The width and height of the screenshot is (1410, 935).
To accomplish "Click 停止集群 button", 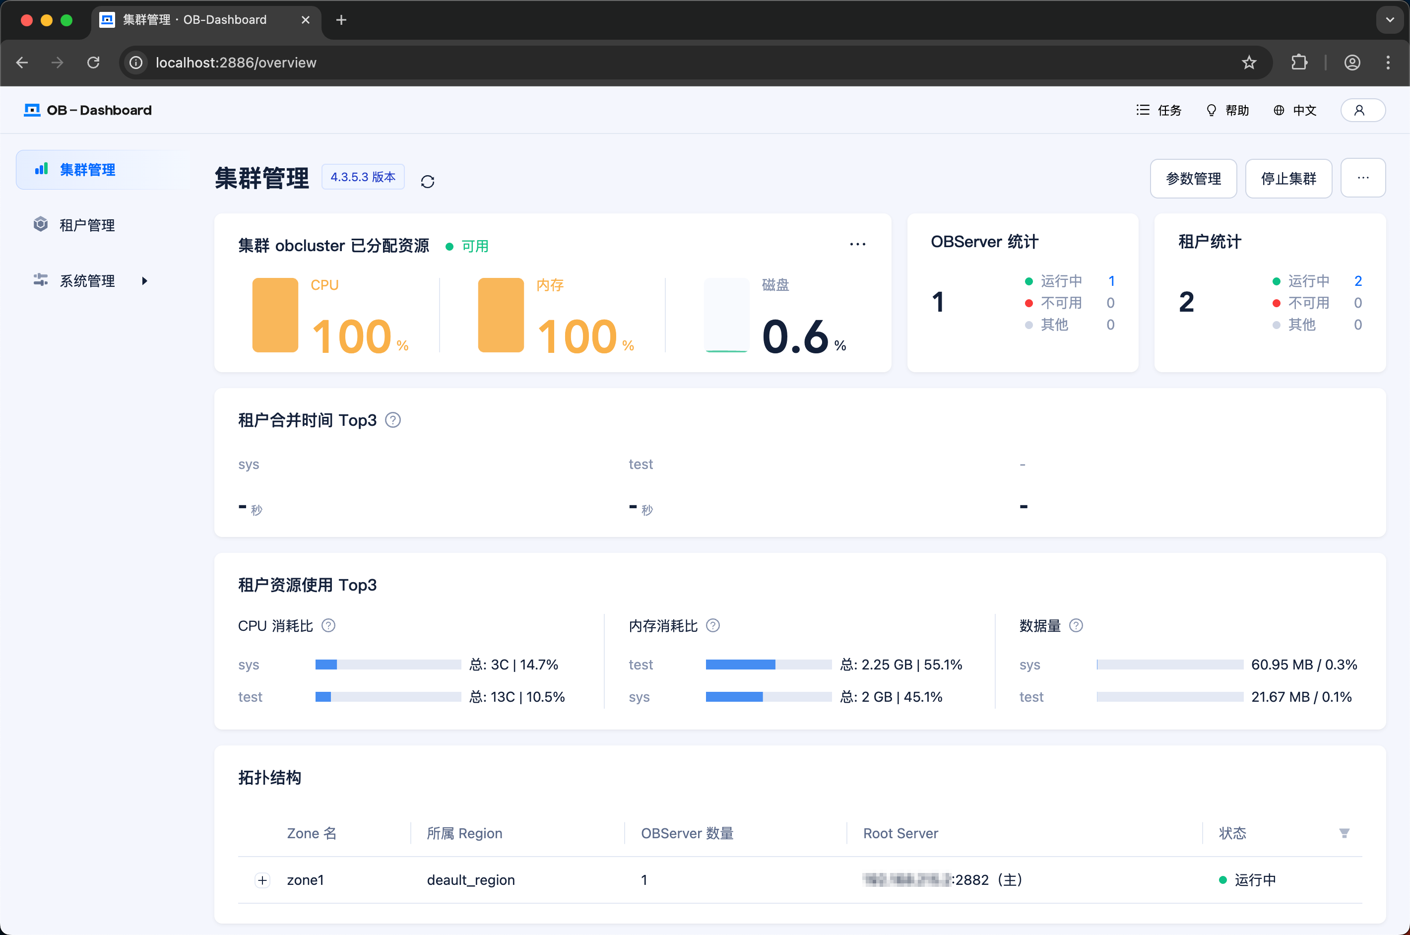I will (x=1288, y=178).
